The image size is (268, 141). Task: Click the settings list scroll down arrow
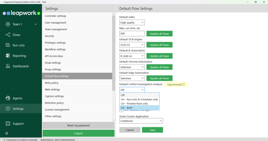[114, 120]
